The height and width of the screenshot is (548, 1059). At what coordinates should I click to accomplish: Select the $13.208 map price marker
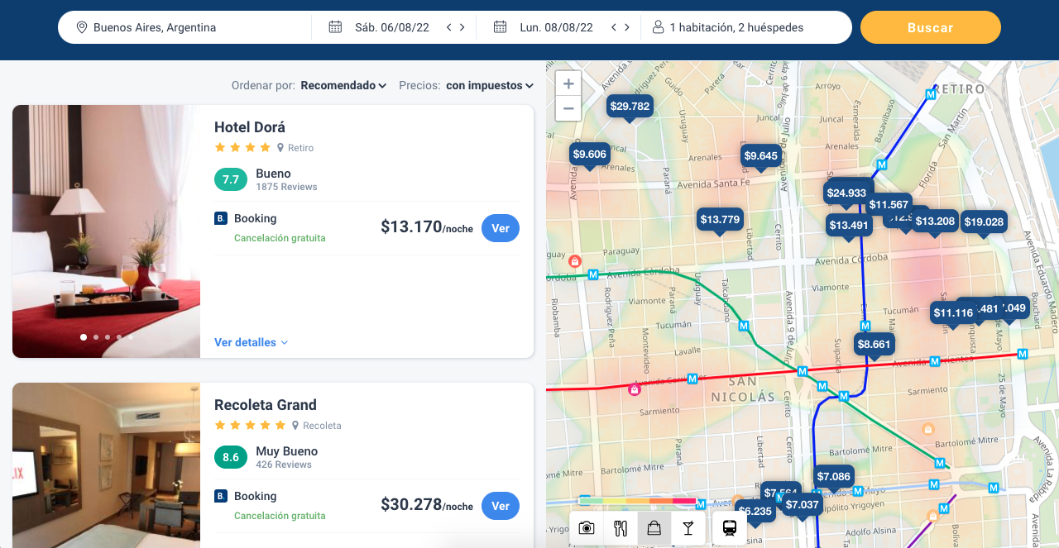click(x=935, y=222)
